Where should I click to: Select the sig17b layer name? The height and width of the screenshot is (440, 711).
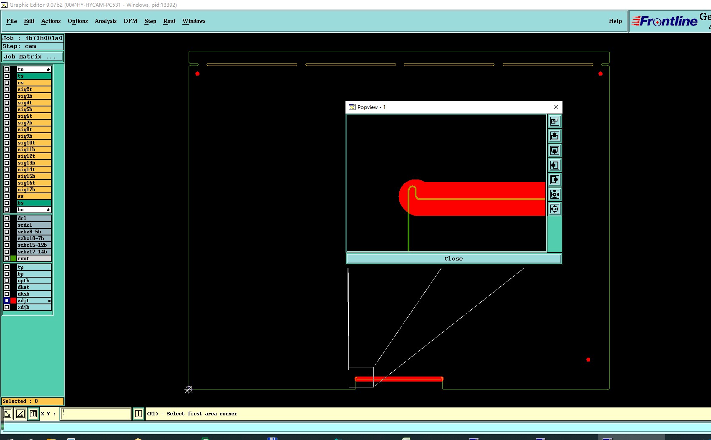(x=34, y=190)
